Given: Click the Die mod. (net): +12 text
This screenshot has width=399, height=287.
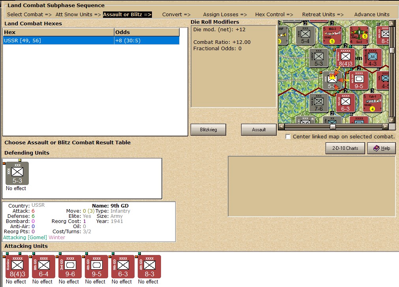Looking at the screenshot, I should point(219,30).
